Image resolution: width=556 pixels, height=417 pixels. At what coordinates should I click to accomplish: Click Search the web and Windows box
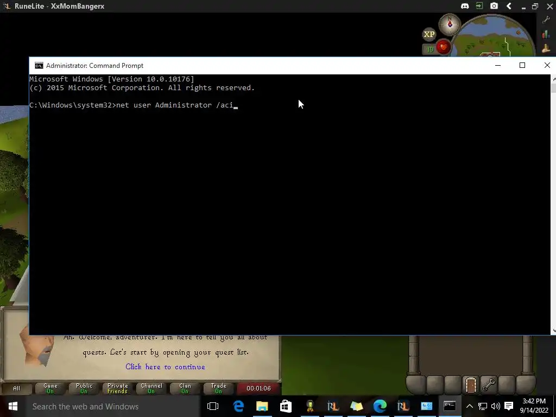113,406
